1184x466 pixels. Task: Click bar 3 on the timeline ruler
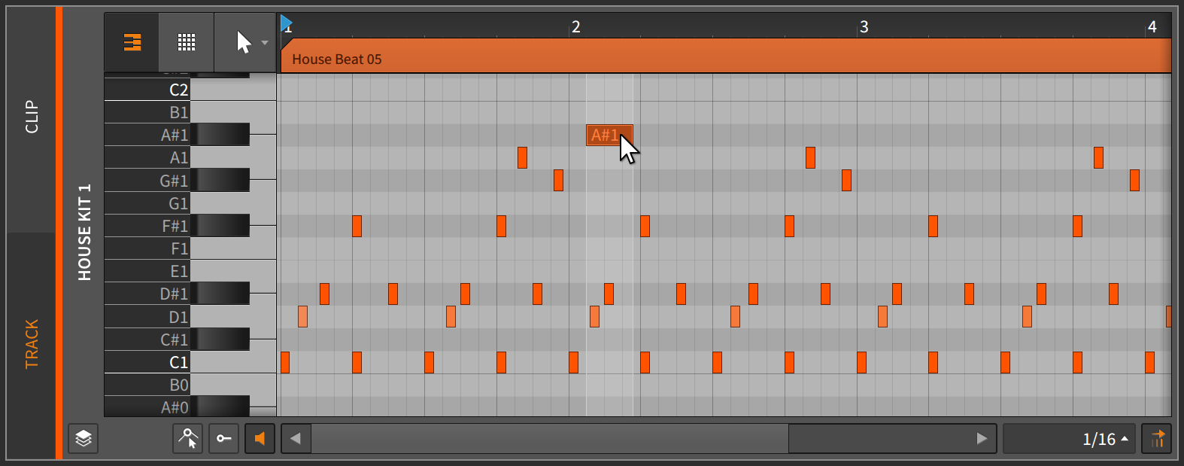864,26
